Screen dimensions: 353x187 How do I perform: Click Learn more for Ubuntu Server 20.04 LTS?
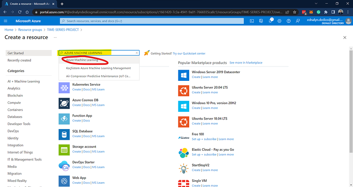point(210,92)
